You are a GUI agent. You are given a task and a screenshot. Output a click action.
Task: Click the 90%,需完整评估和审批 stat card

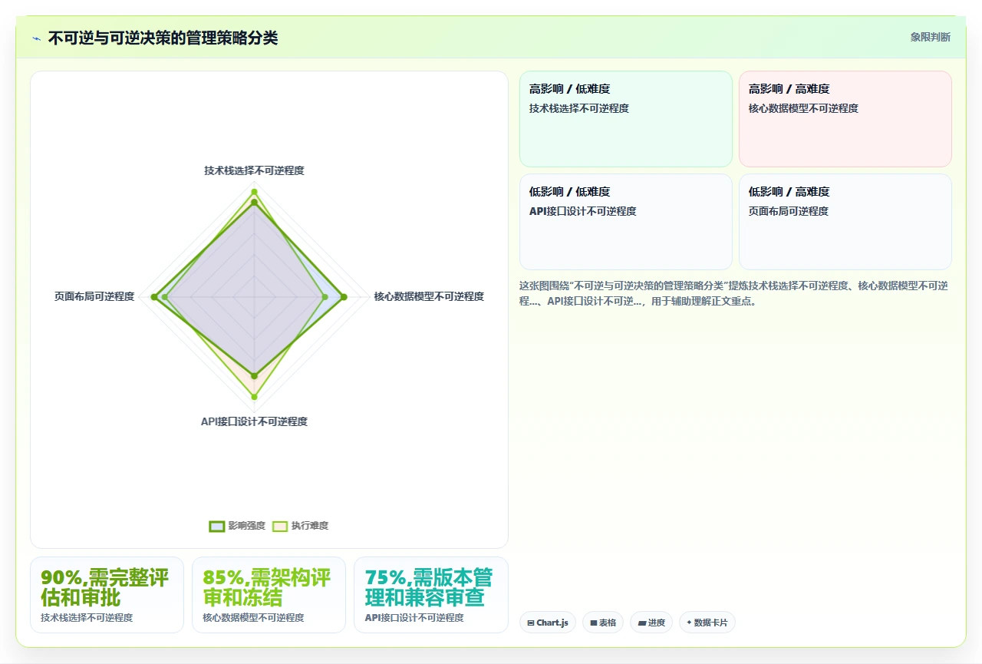[x=107, y=595]
